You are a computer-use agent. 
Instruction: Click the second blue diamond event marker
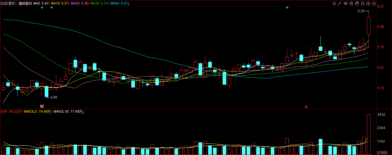click(x=51, y=7)
